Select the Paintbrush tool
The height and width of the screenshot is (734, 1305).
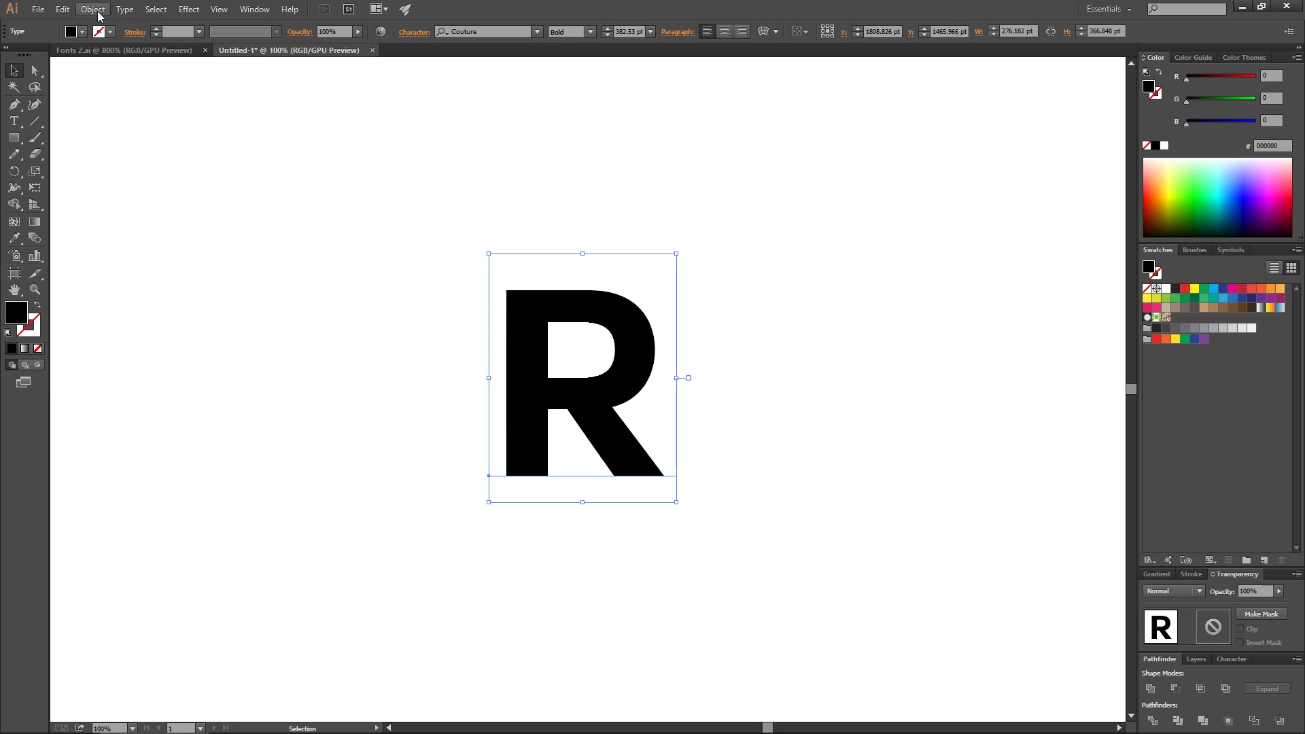pyautogui.click(x=35, y=137)
